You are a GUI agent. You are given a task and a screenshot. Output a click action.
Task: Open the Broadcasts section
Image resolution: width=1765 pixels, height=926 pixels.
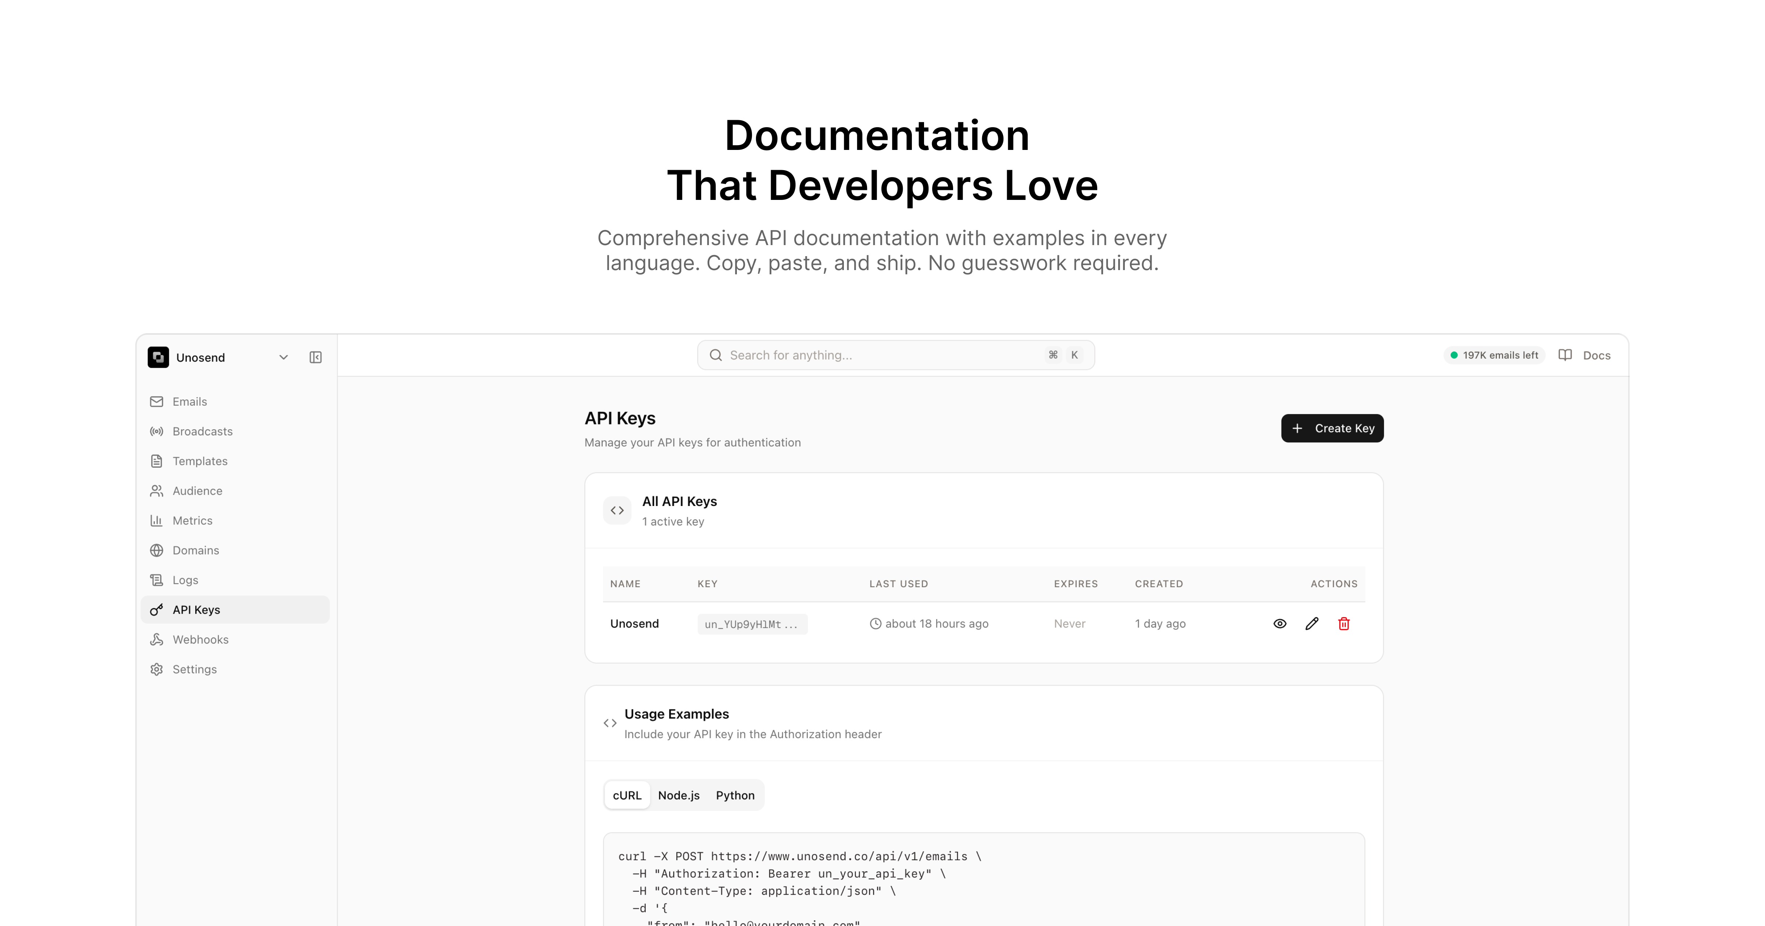click(x=202, y=431)
